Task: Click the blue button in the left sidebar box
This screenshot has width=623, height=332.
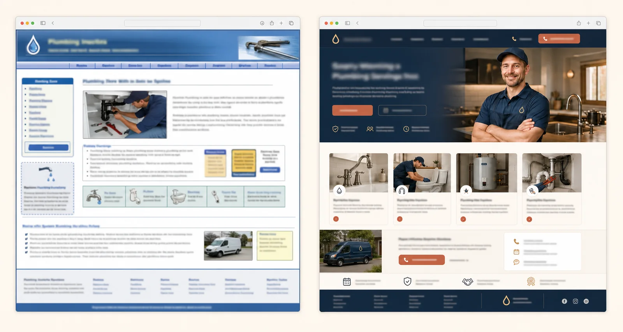Action: (48, 148)
